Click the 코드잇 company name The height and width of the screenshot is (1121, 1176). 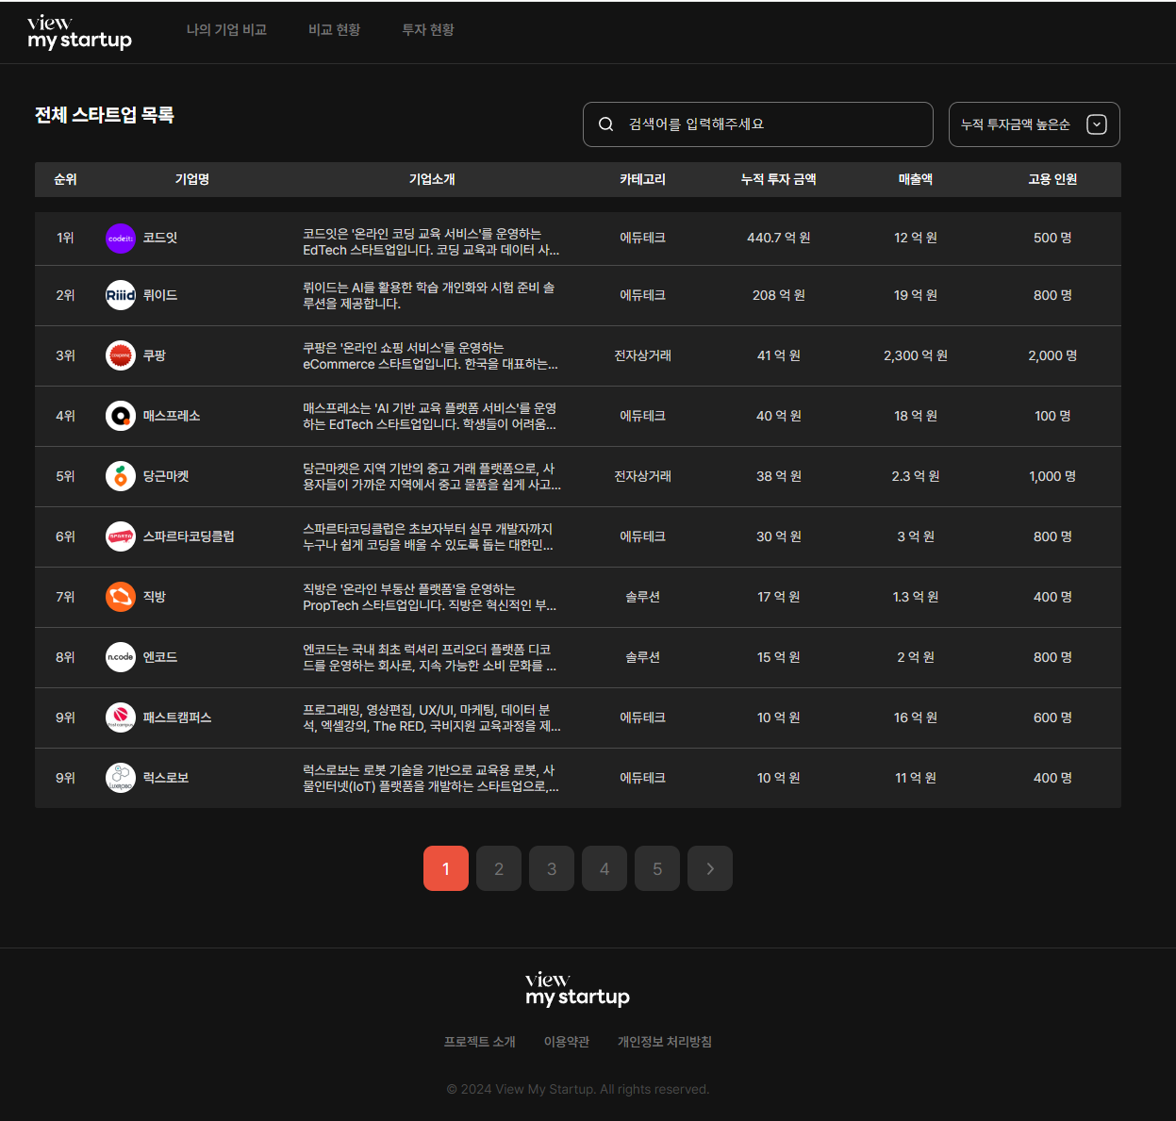160,239
